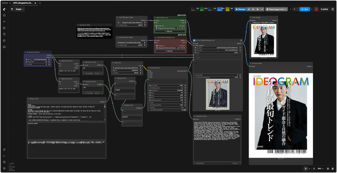The height and width of the screenshot is (173, 337).
Task: Click the share arrow icon in Manager group
Action: coord(262,9)
